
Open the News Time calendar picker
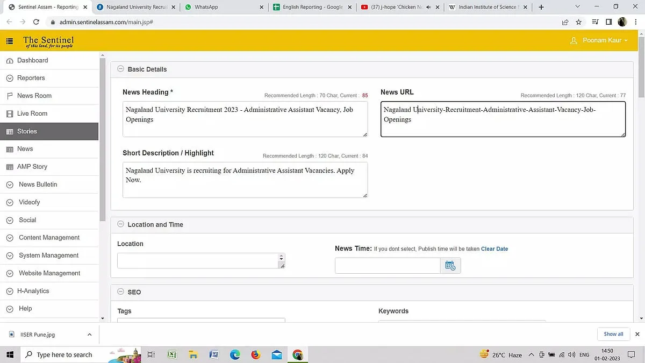click(450, 266)
